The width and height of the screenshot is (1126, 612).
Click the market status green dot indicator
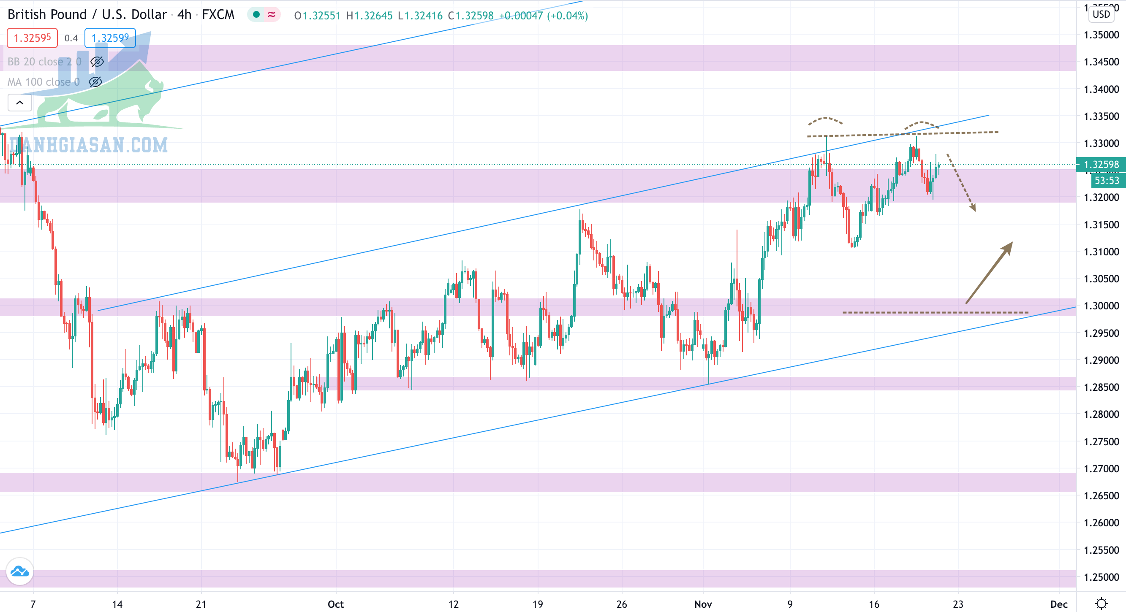click(257, 15)
